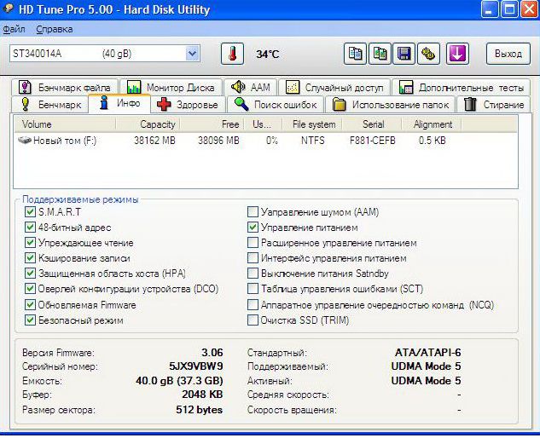The height and width of the screenshot is (438, 540).
Task: Sort by Free column header
Action: [212, 124]
